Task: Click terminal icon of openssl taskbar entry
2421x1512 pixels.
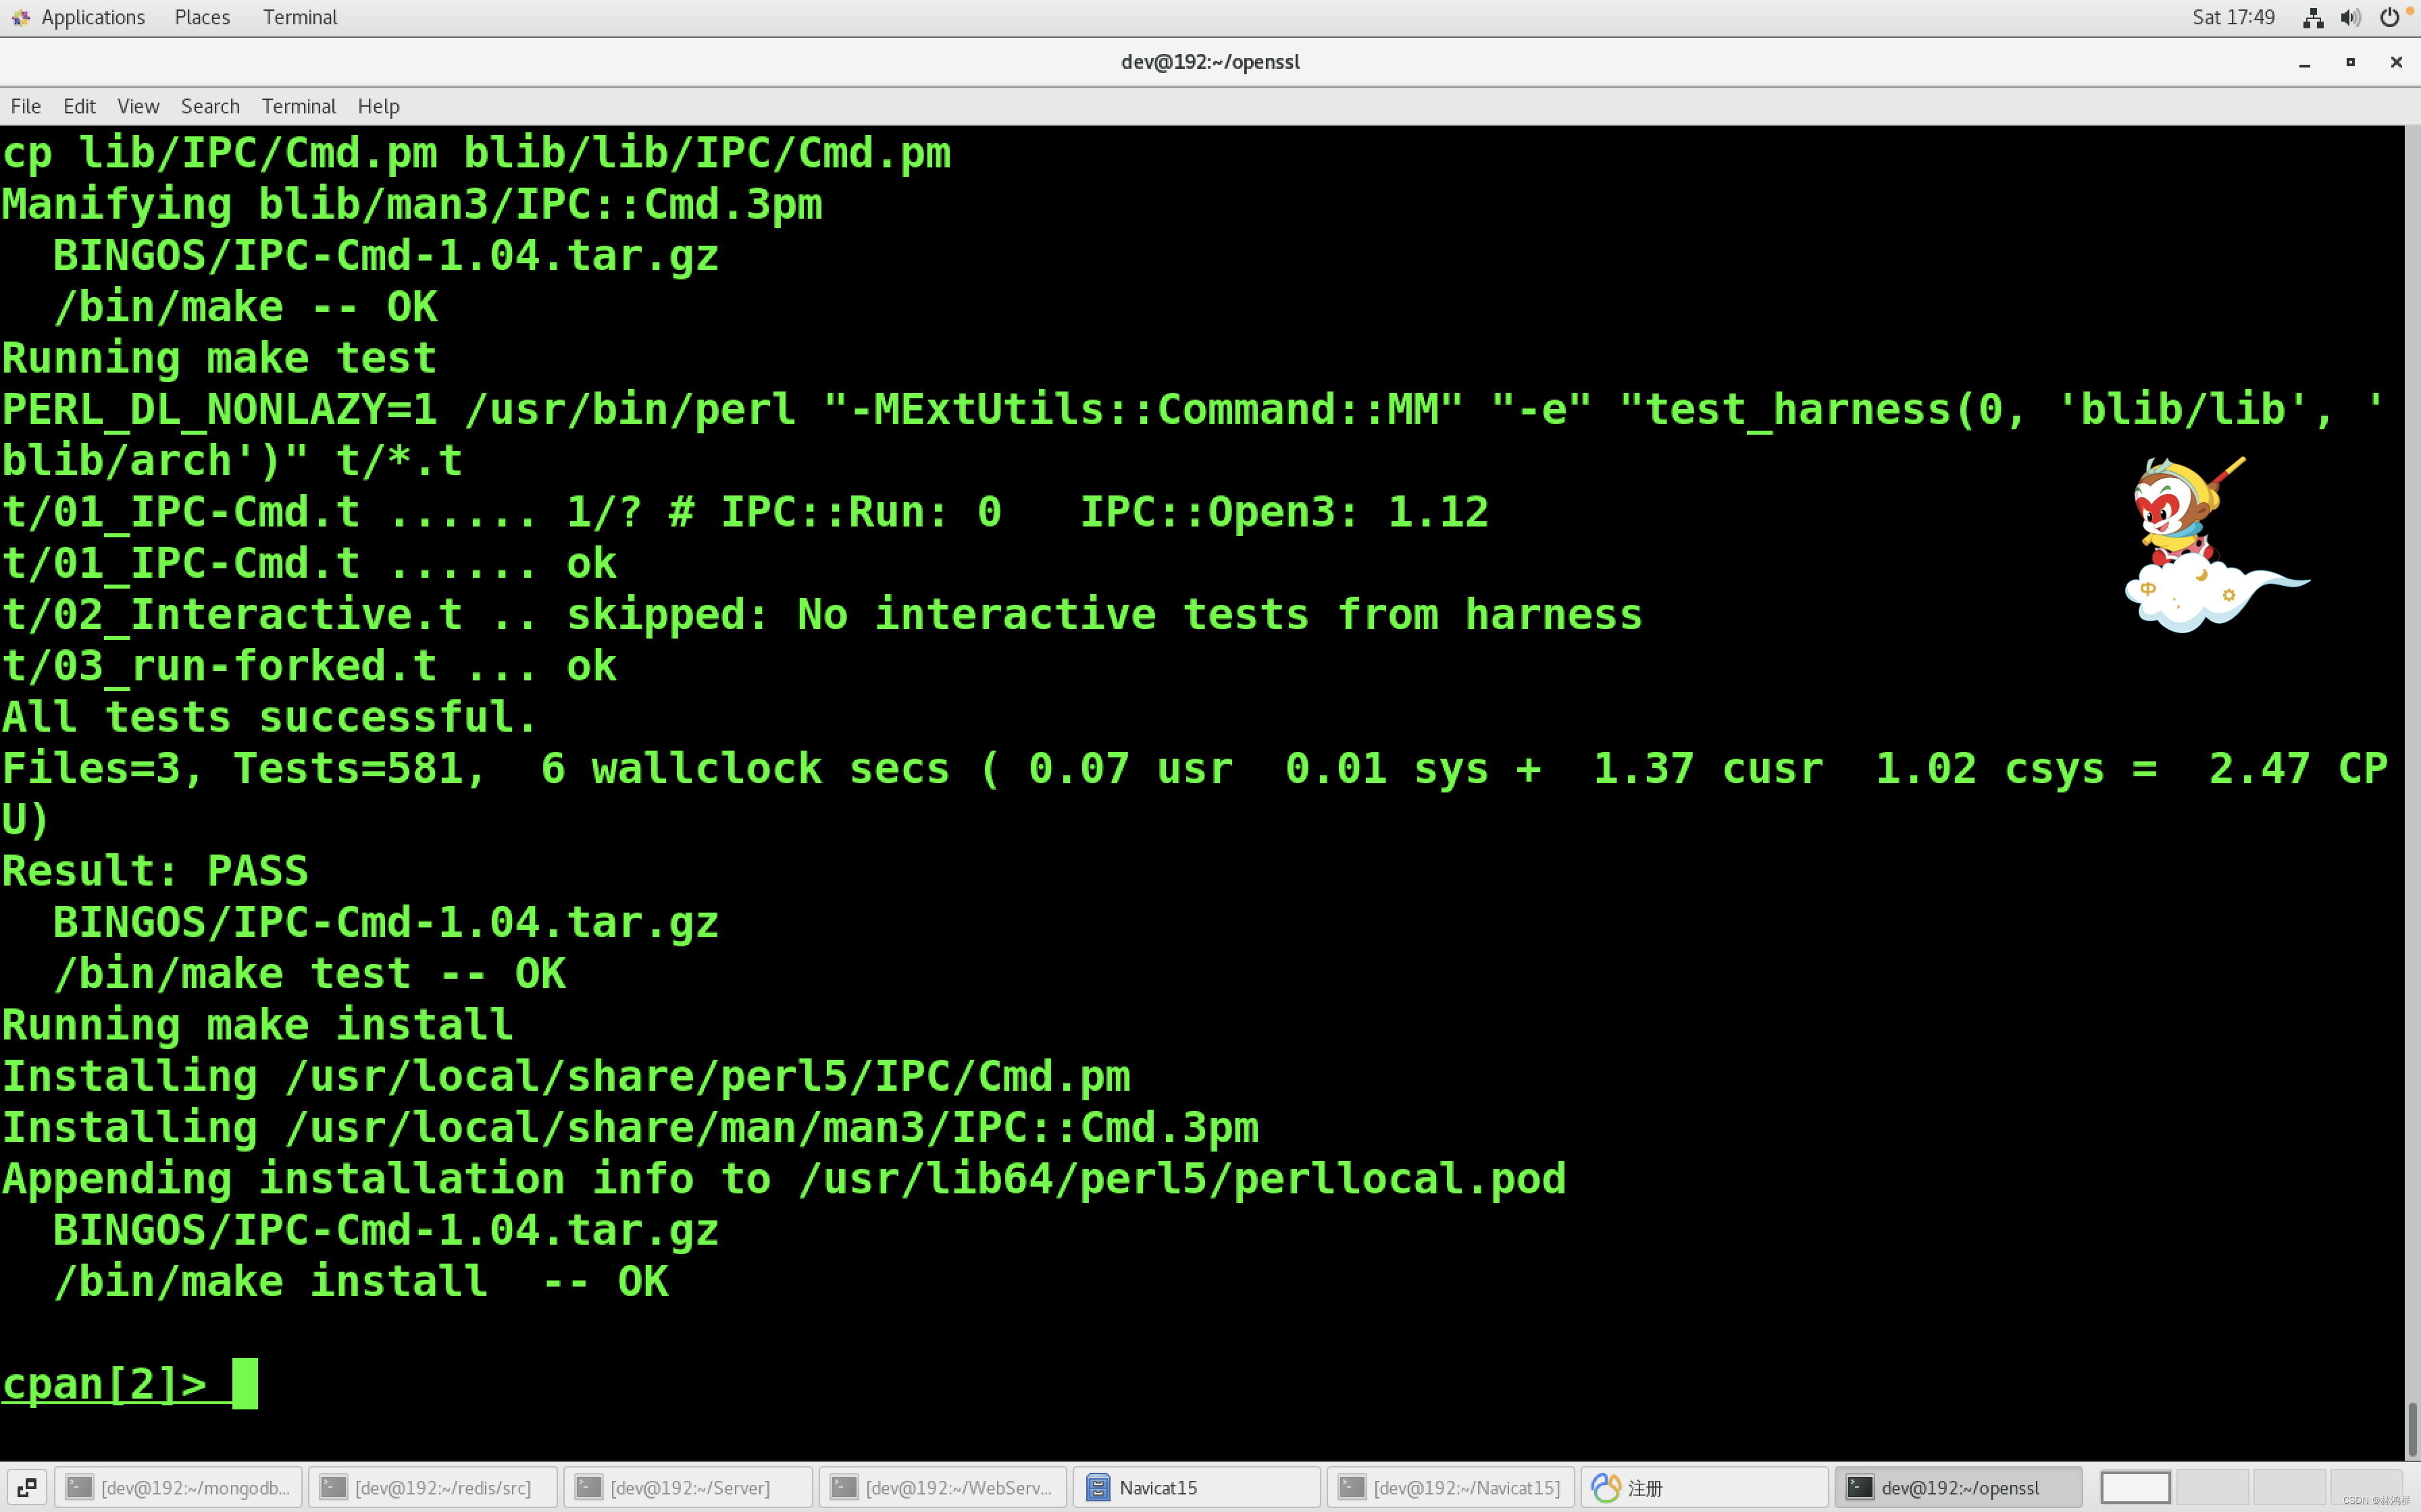Action: click(1860, 1487)
